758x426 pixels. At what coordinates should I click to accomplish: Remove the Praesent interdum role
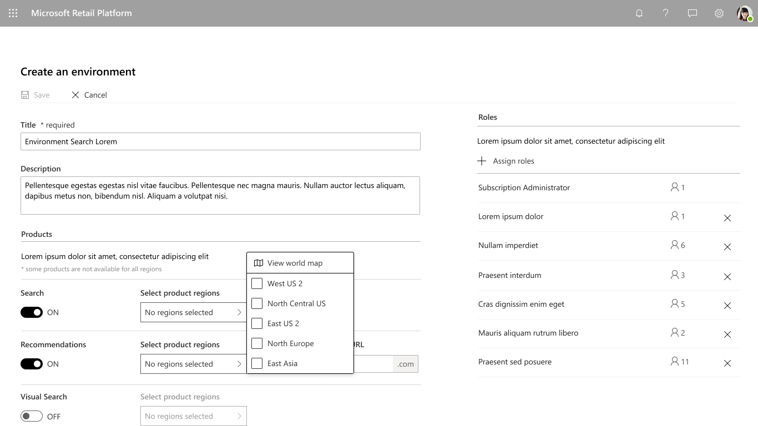pyautogui.click(x=727, y=277)
